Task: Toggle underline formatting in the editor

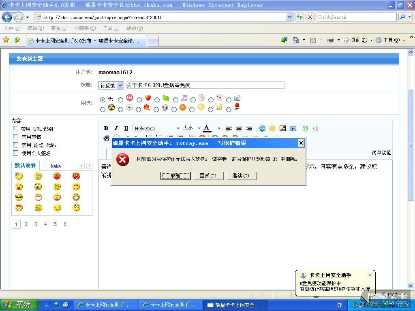Action: (x=126, y=128)
